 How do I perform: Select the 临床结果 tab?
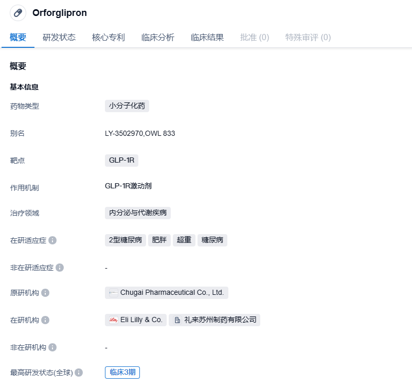pyautogui.click(x=207, y=37)
